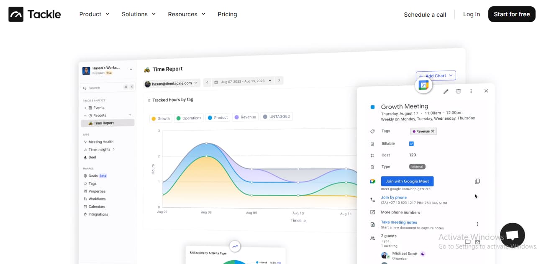541x264 pixels.
Task: Click the guests people icon
Action: coord(372,238)
